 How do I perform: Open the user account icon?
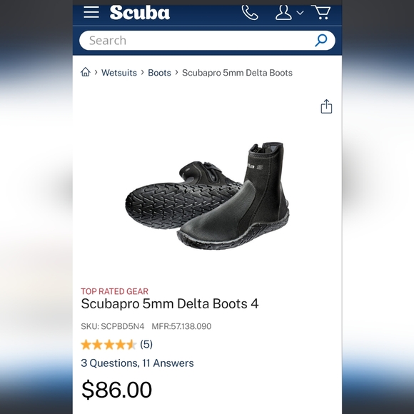pyautogui.click(x=283, y=12)
